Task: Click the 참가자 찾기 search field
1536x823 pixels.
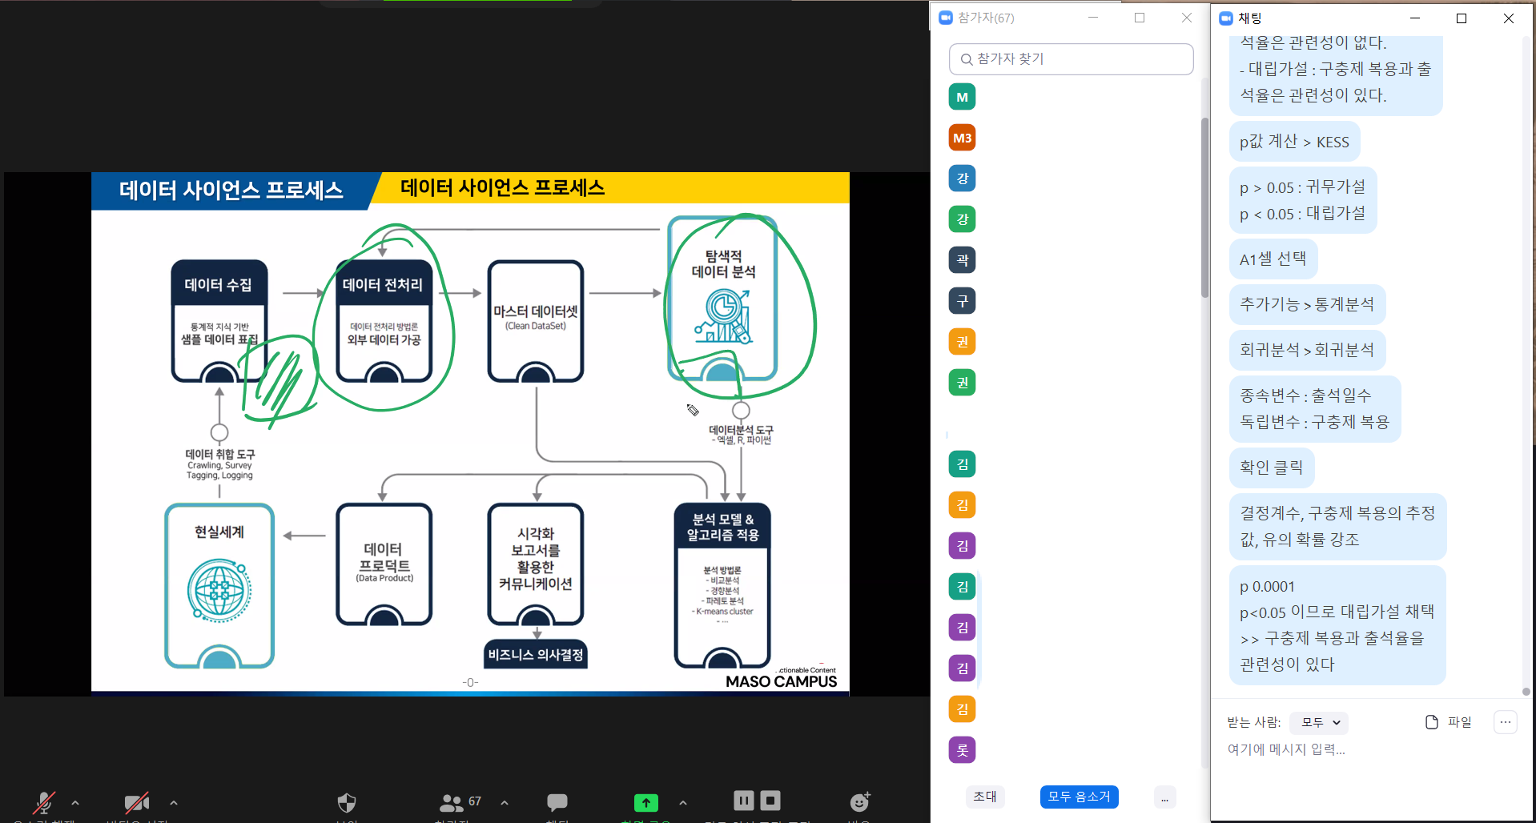Action: click(1072, 59)
